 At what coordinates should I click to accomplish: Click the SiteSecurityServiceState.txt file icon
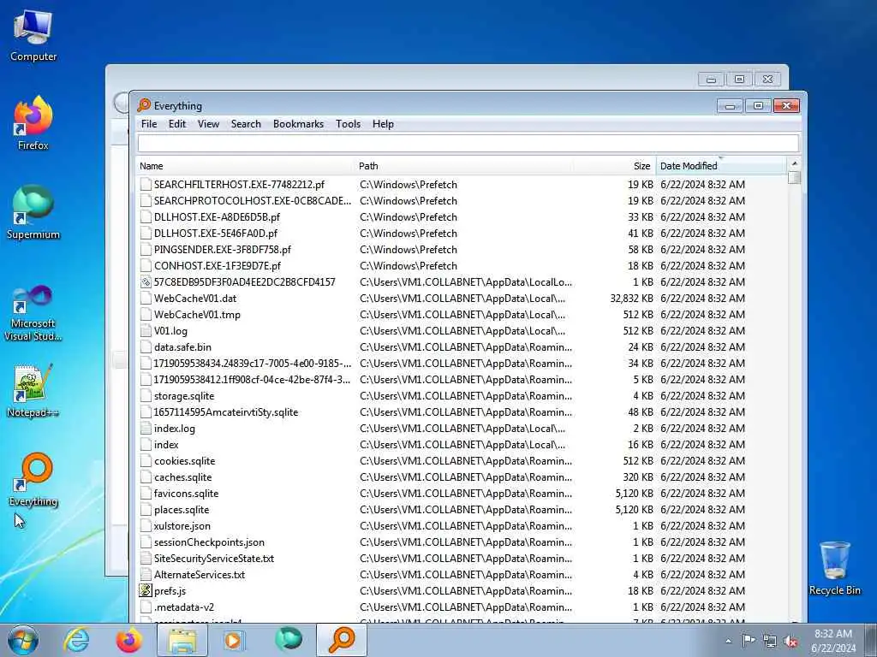pyautogui.click(x=146, y=558)
